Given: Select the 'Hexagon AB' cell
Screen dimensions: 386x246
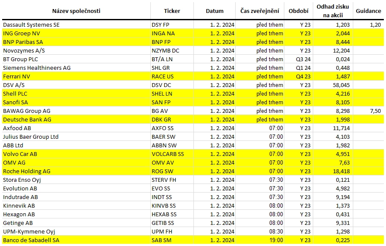Looking at the screenshot, I should point(76,214).
